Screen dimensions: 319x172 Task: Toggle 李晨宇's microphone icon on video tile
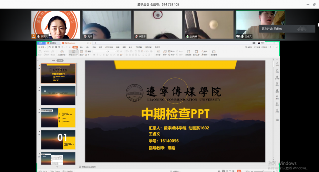click(136, 36)
